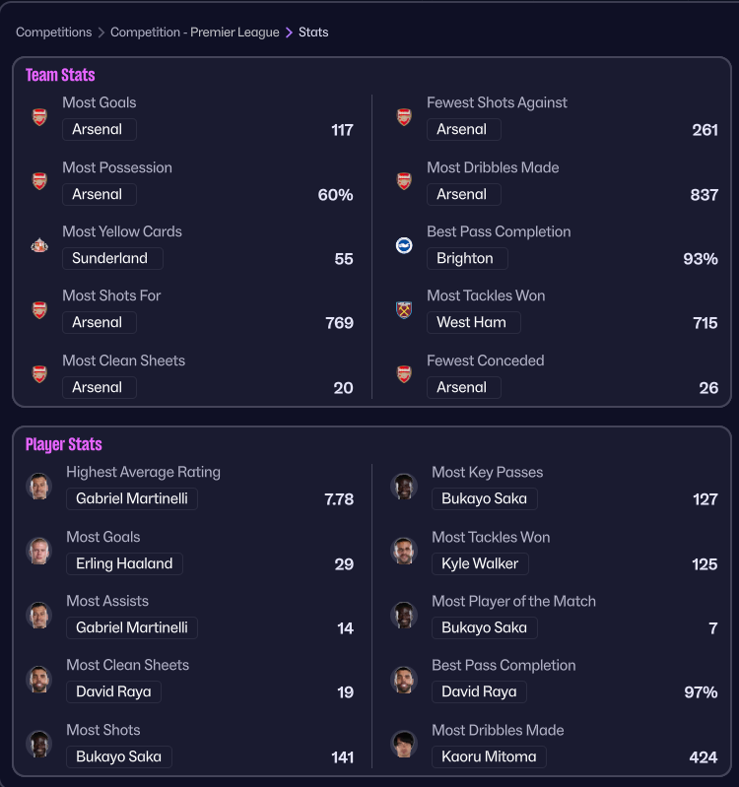
Task: Click Kyle Walker's player avatar
Action: pos(404,551)
